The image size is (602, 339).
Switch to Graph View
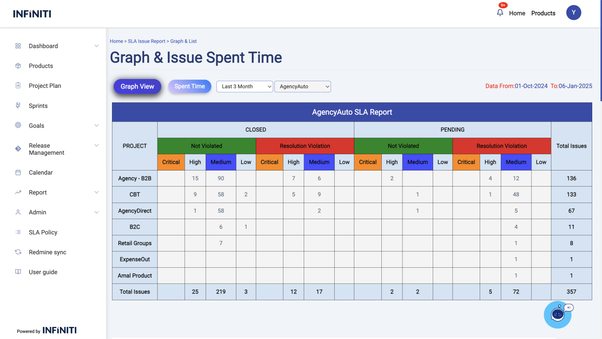point(137,87)
